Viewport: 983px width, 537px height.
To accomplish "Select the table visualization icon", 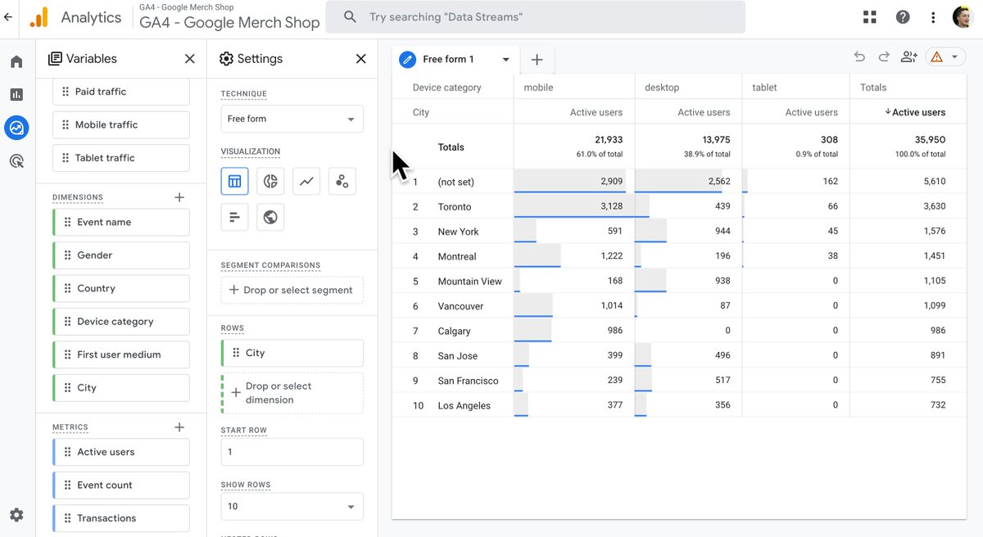I will [x=234, y=181].
